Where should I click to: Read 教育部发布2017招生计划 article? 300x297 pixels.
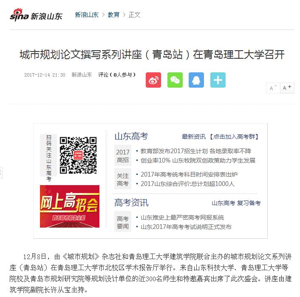pos(196,151)
